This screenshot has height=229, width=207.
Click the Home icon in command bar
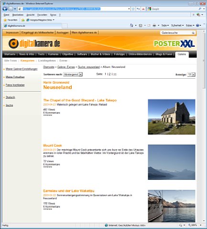(131, 25)
